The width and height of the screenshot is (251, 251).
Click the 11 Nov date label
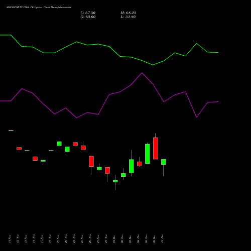coord(10,238)
